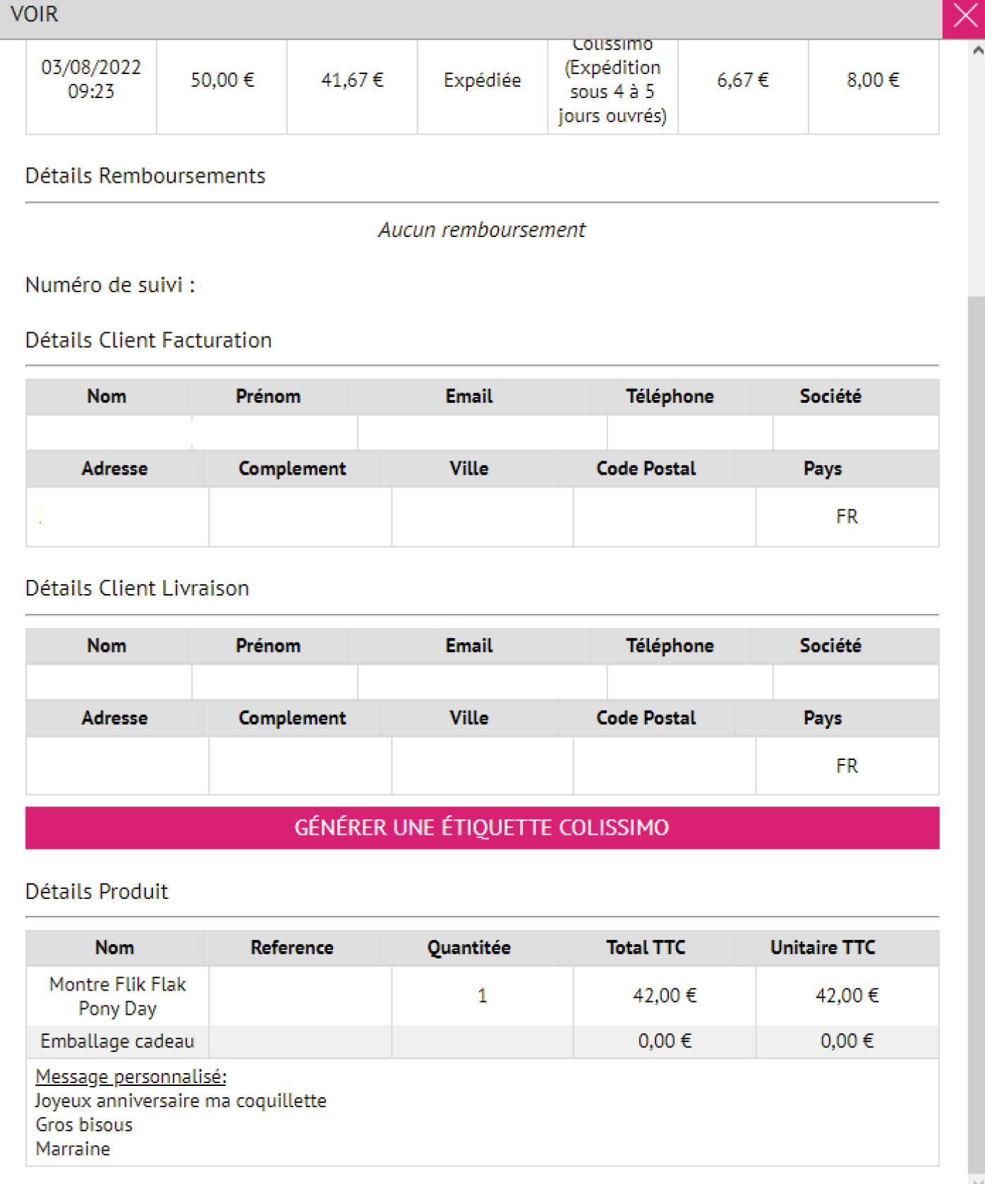Select the Expédiée order status cell
Image resolution: width=985 pixels, height=1184 pixels.
(x=482, y=80)
